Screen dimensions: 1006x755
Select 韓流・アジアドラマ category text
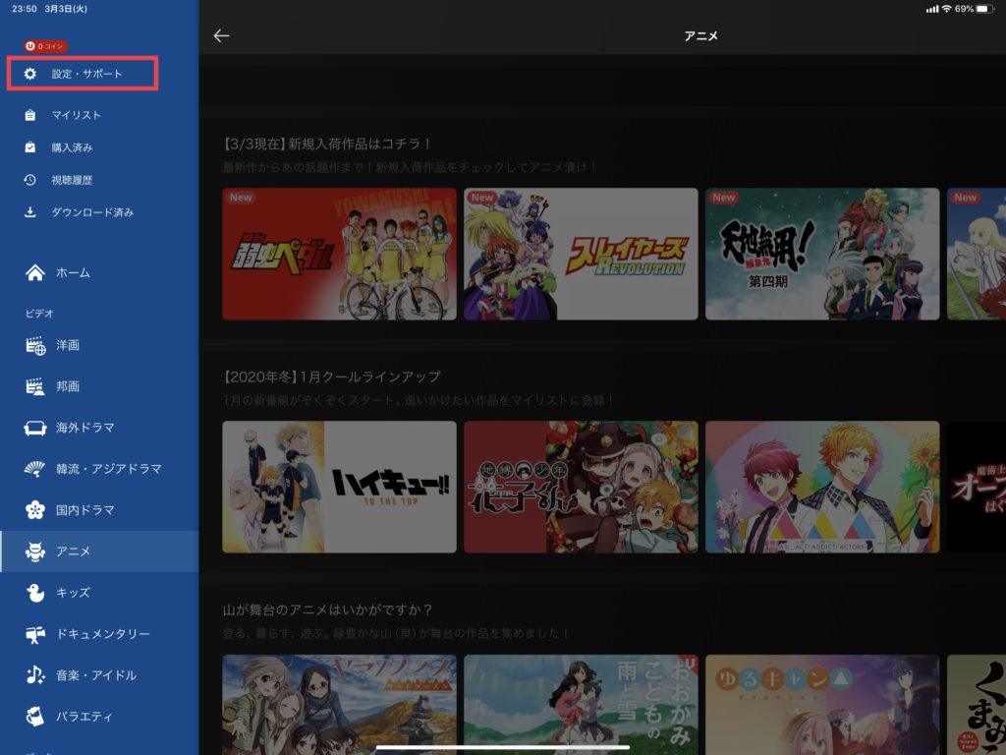click(108, 469)
